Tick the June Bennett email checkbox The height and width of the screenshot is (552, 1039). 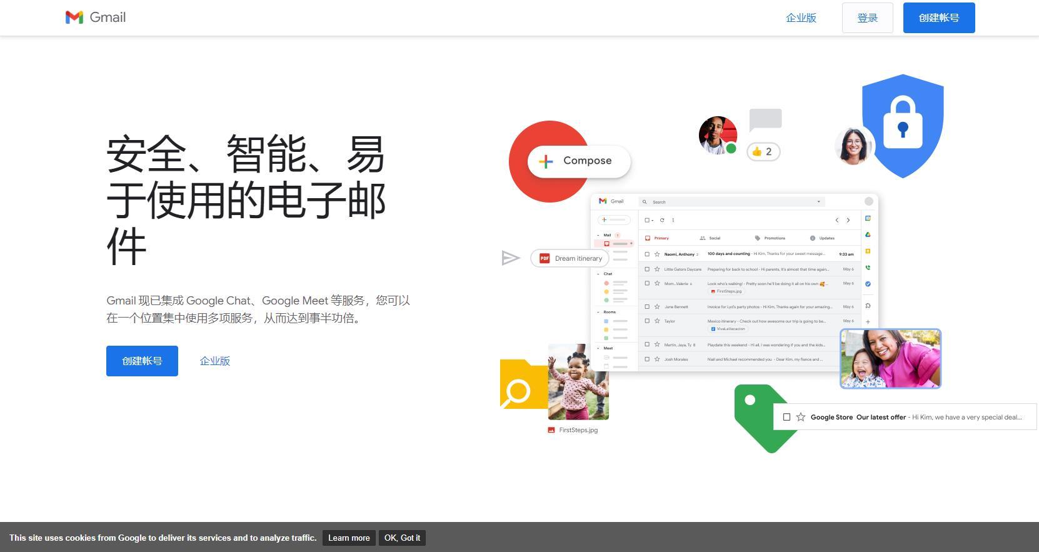click(x=647, y=306)
